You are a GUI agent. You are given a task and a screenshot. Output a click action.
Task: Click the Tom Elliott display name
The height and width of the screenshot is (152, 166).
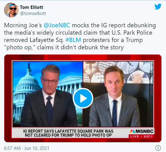click(x=31, y=7)
